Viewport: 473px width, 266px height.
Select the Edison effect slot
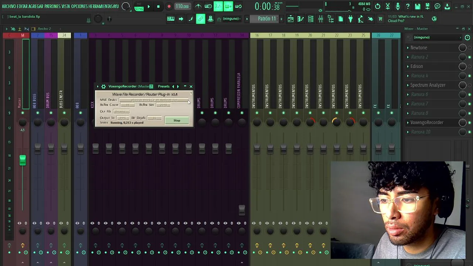[432, 66]
